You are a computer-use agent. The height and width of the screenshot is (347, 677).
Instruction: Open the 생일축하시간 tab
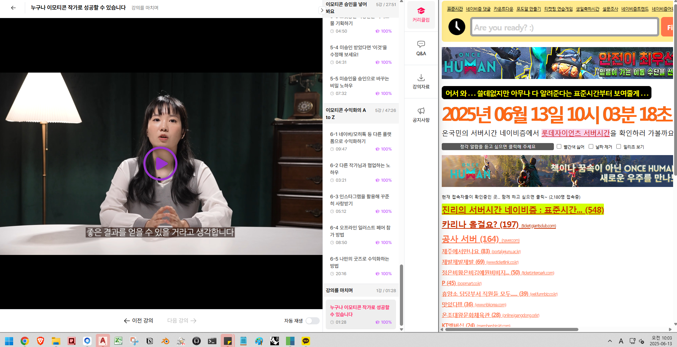[x=587, y=9]
